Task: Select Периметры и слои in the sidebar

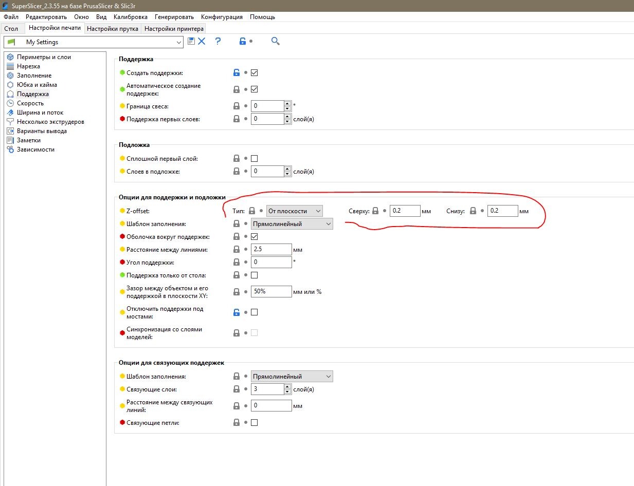Action: pos(44,57)
